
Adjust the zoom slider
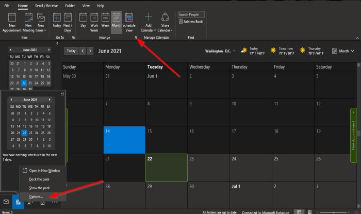point(333,212)
